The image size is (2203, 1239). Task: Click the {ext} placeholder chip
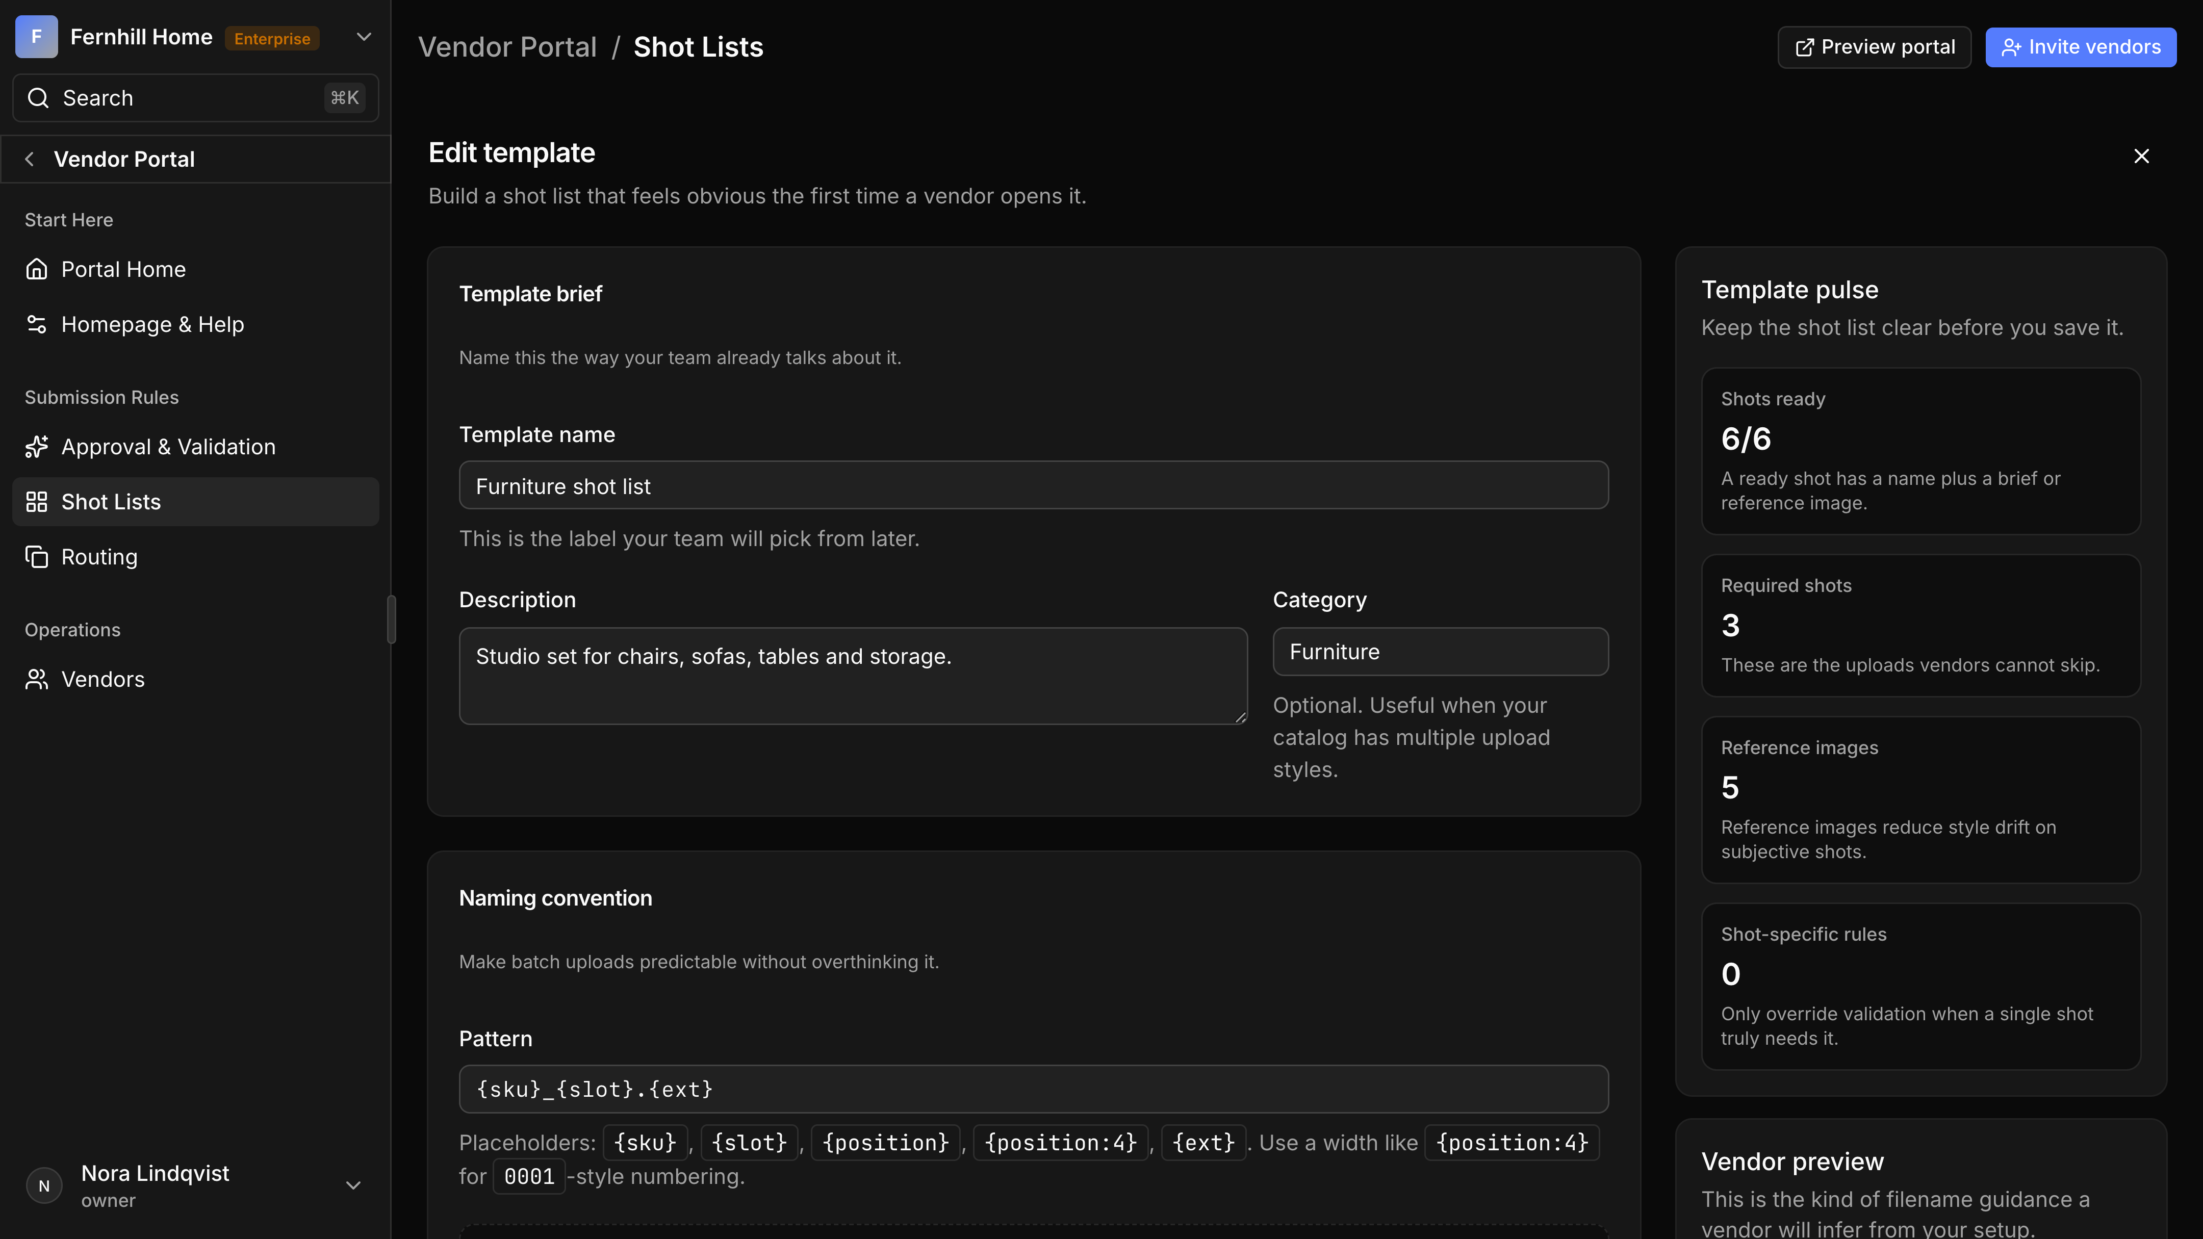1203,1142
